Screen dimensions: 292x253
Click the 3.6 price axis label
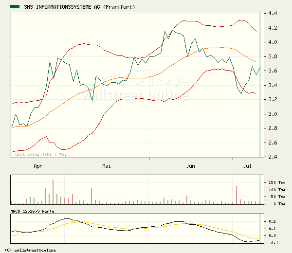pyautogui.click(x=273, y=71)
